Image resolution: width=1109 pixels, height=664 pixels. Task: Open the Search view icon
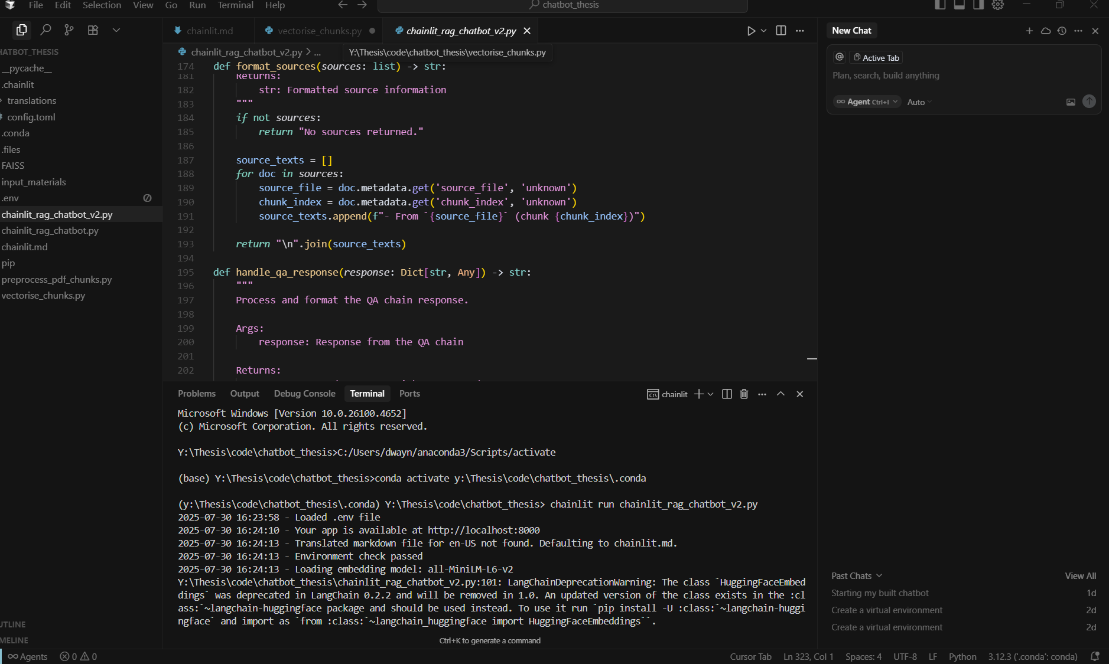point(45,30)
